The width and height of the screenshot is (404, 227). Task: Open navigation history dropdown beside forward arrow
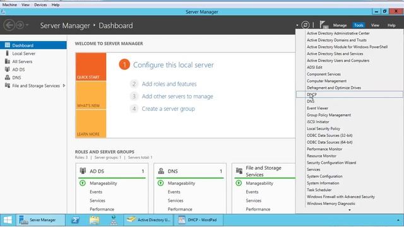click(27, 25)
